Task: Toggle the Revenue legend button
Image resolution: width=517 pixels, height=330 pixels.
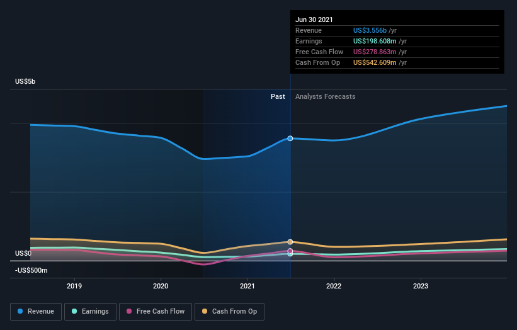Action: 36,312
